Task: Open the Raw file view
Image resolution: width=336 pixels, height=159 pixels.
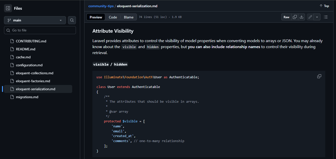Action: click(286, 17)
